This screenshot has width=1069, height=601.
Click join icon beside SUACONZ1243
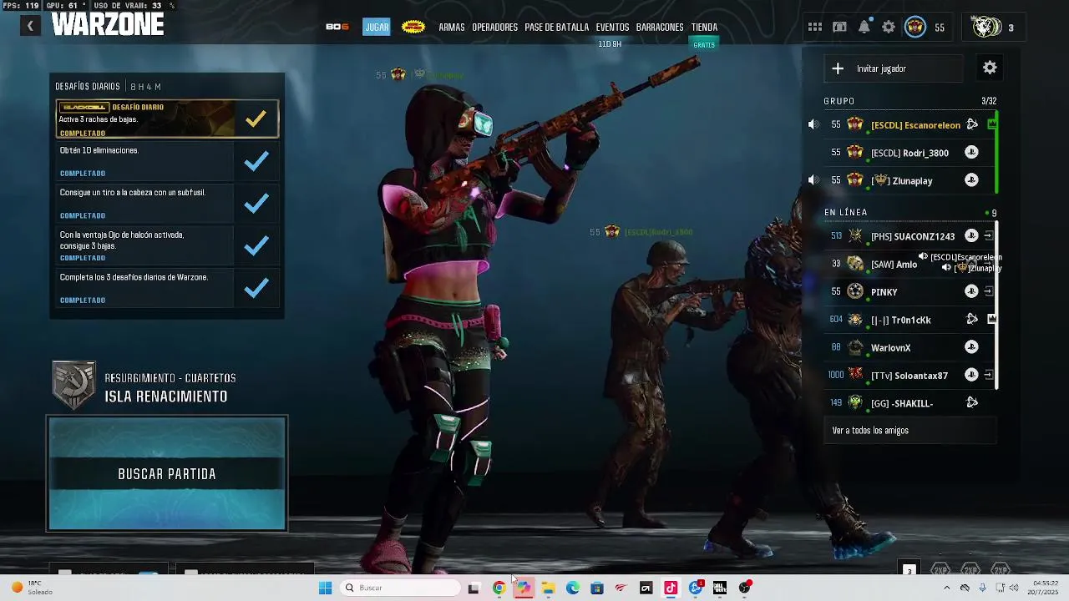tap(988, 236)
